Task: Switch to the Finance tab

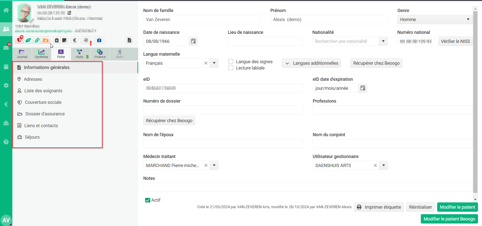Action: 100,54
